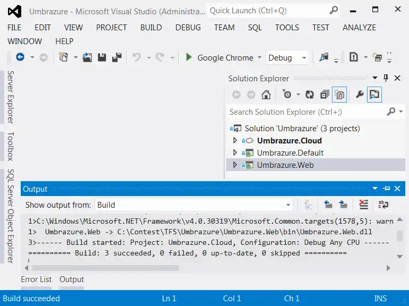Click the Navigate Backward toolbar icon

click(x=20, y=57)
